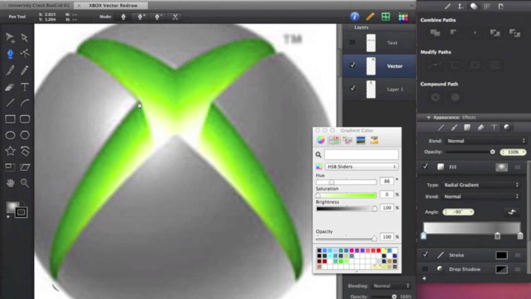Open the fill Type Radial Gradient dropdown
The image size is (531, 299).
[481, 185]
